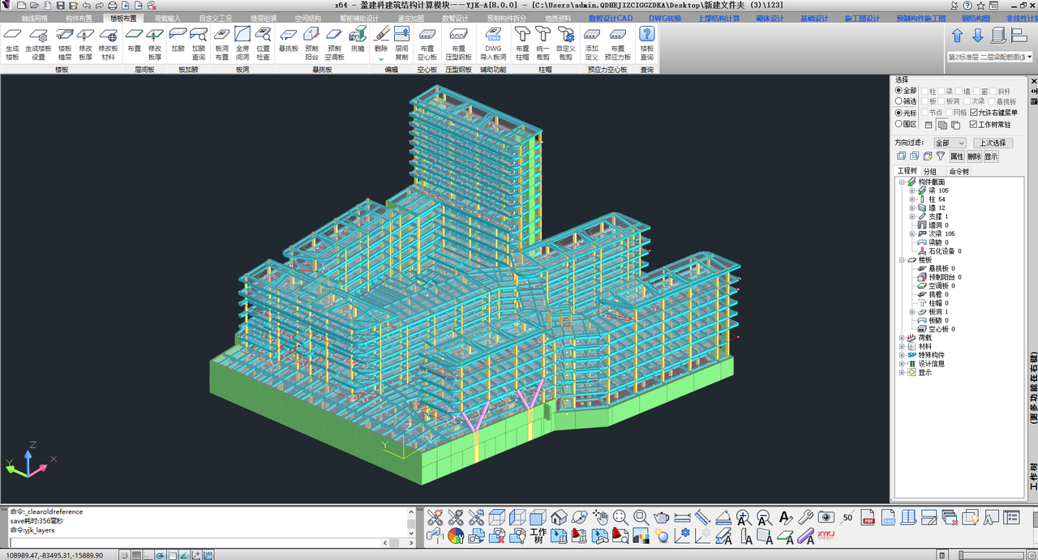
Task: Click 布置压型钢板 profiled steel sheet tool
Action: click(459, 44)
